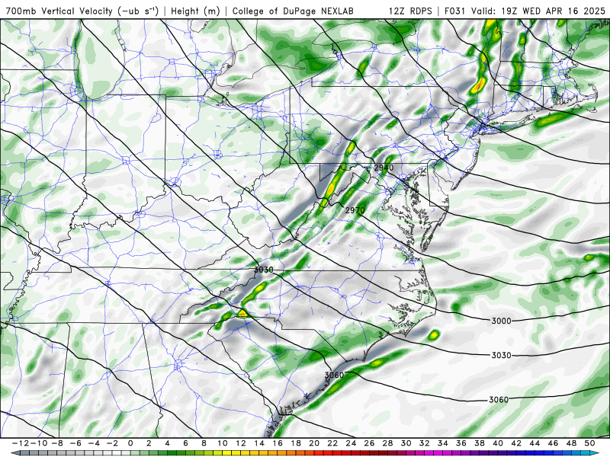Select the 20 color scale label

[x=314, y=443]
